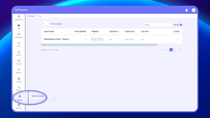210x118 pixels.
Task: Open the notifications bell
Action: [187, 10]
